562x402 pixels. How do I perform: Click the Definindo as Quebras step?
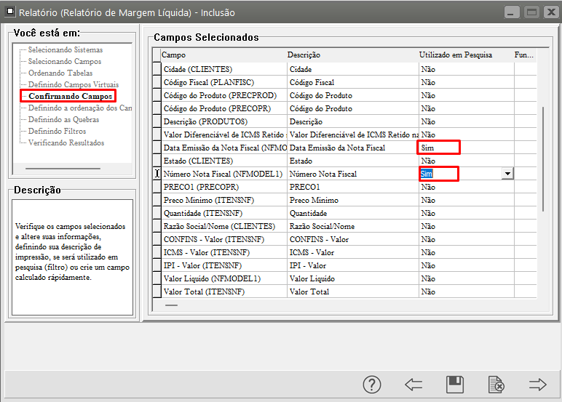point(62,119)
